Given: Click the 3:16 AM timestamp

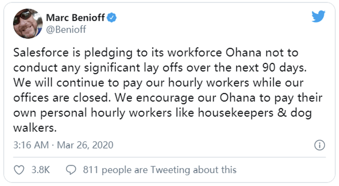Looking at the screenshot, I should tap(31, 145).
